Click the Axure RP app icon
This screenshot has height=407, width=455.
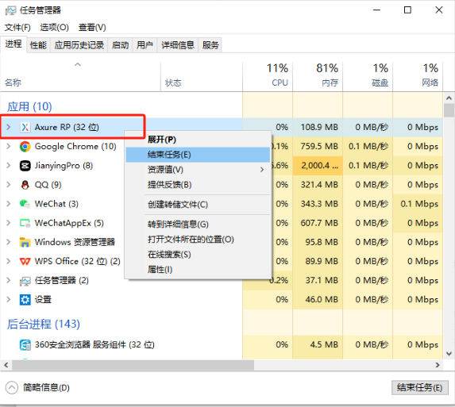pyautogui.click(x=25, y=127)
